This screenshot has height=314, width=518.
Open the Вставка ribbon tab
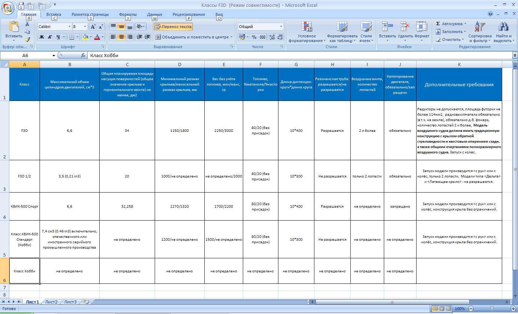pos(54,14)
